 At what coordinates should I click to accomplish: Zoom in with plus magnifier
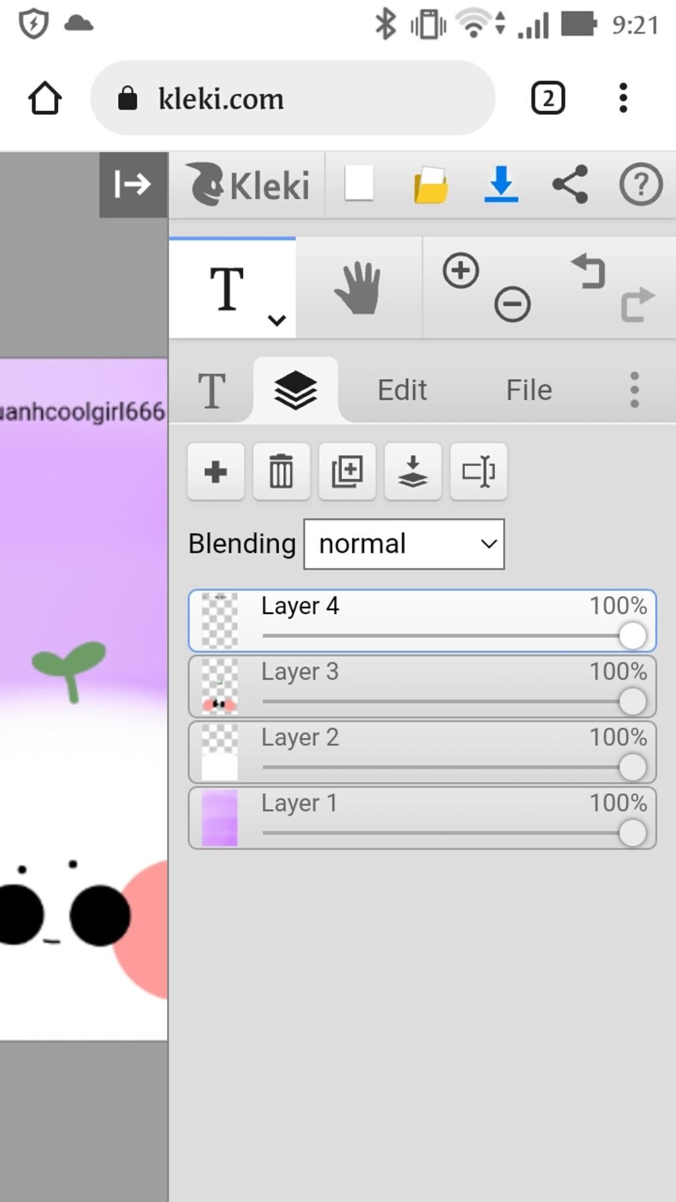461,271
